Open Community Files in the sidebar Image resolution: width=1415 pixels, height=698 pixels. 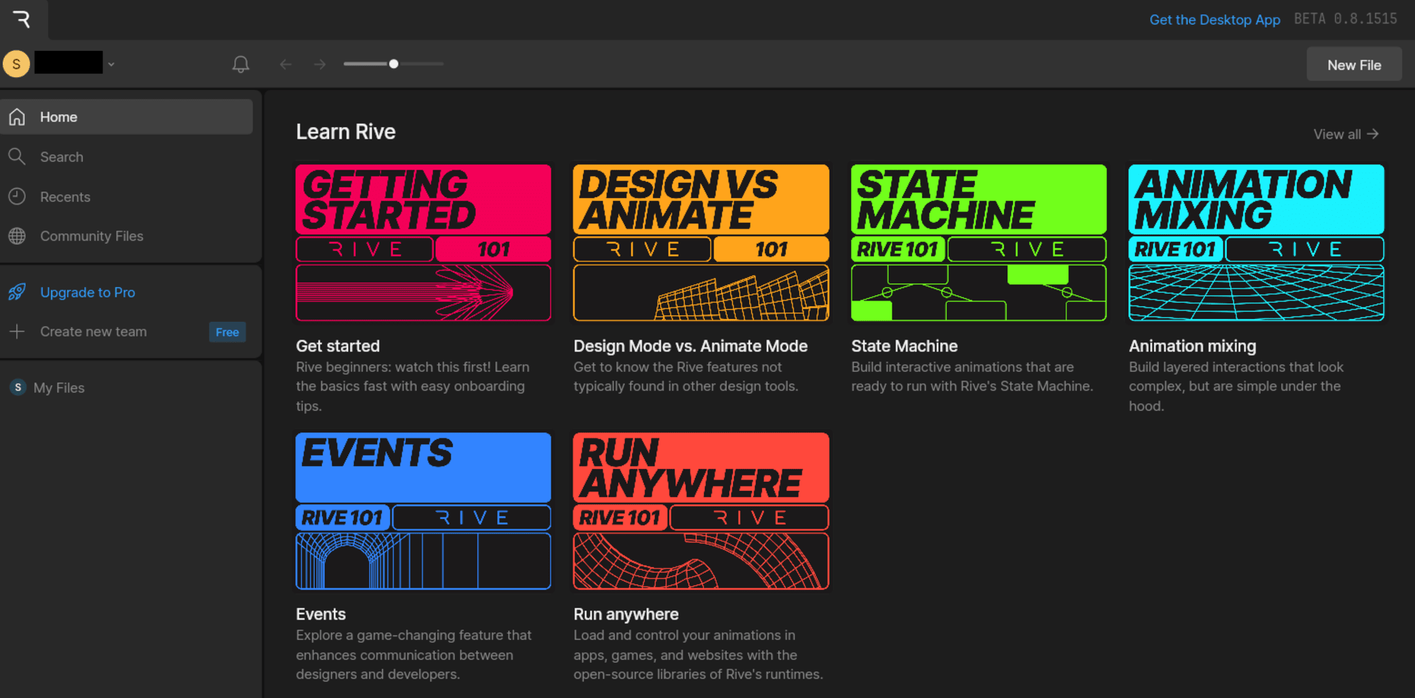point(127,236)
